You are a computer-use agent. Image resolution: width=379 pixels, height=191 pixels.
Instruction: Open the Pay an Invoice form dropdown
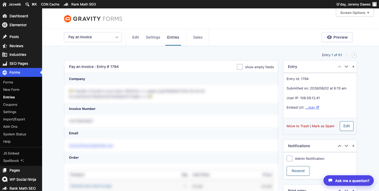click(x=93, y=37)
